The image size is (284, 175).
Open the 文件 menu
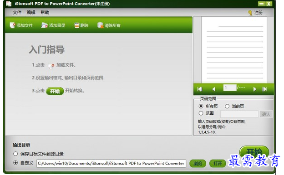click(x=17, y=12)
